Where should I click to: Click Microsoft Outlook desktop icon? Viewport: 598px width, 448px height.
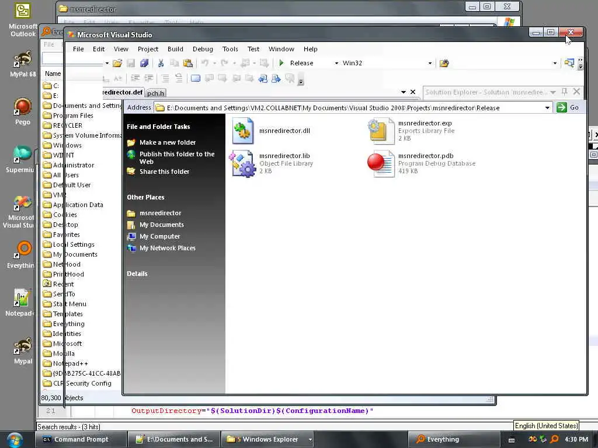coord(23,20)
